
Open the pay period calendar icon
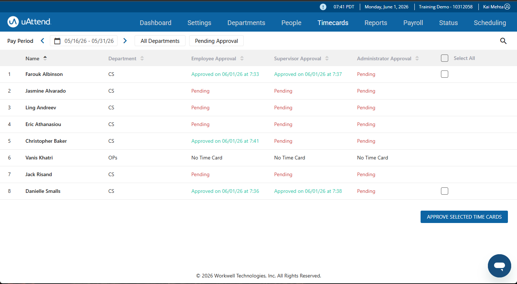(57, 41)
